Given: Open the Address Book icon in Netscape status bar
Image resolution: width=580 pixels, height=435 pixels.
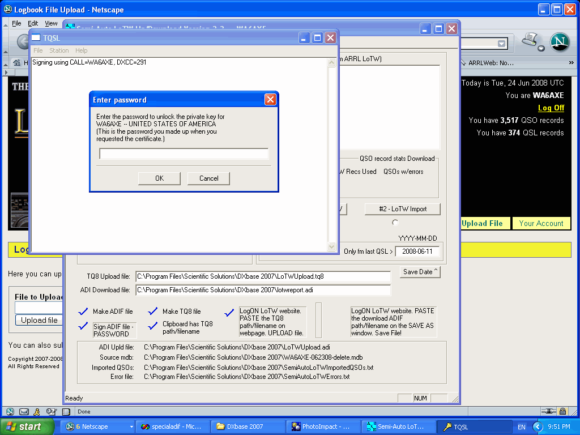Looking at the screenshot, I should click(x=66, y=411).
